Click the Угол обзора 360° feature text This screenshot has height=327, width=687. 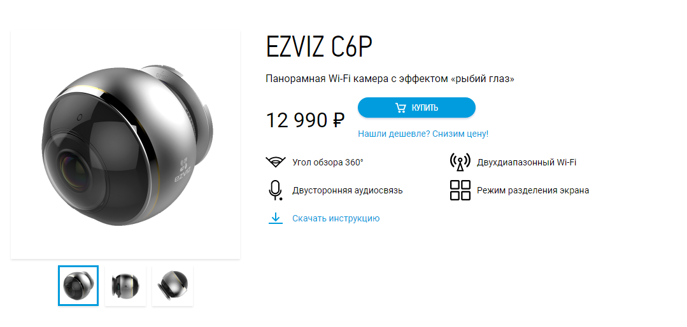click(328, 162)
